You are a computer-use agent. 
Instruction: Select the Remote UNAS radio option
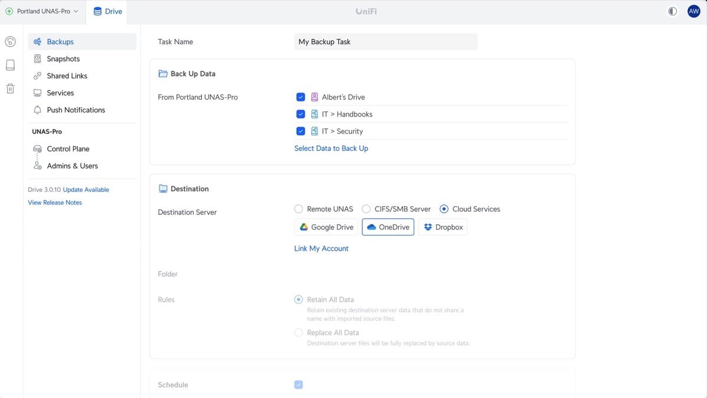(299, 209)
